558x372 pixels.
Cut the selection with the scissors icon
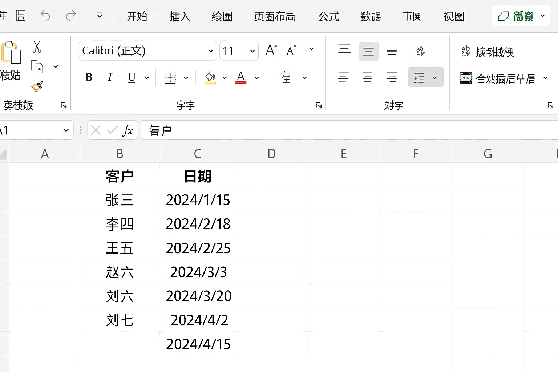pos(37,46)
